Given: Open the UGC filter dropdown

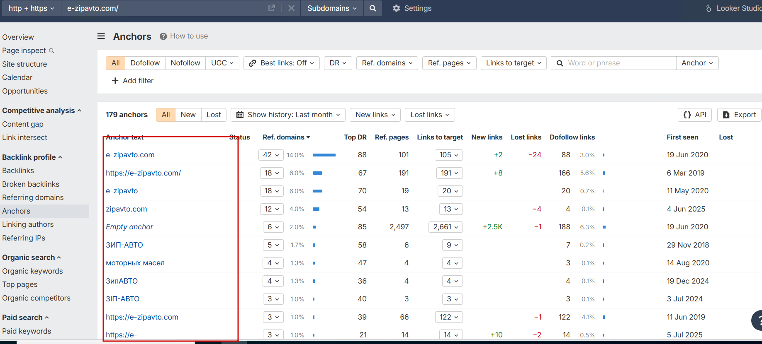Looking at the screenshot, I should coord(222,63).
